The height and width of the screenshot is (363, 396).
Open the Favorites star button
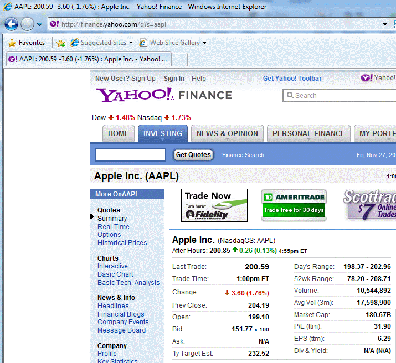(x=26, y=43)
